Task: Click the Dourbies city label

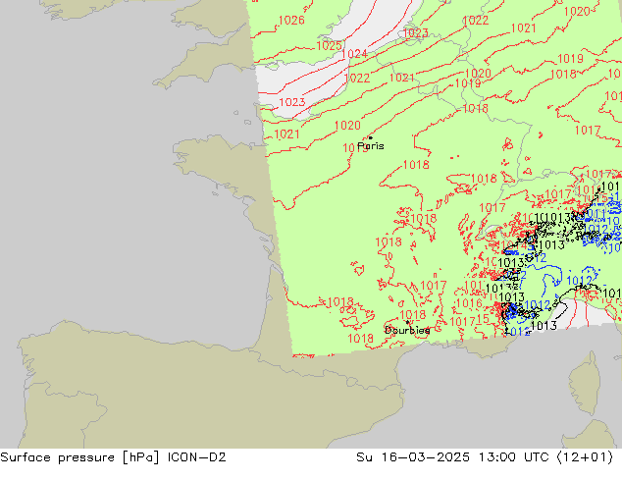Action: tap(407, 331)
